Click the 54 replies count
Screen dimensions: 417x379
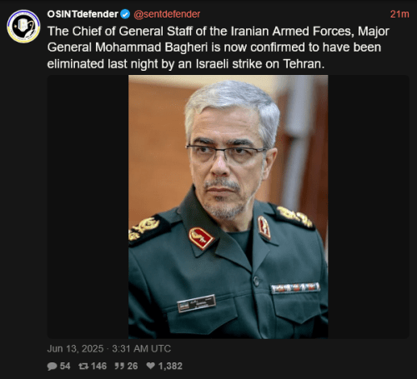[x=65, y=367]
